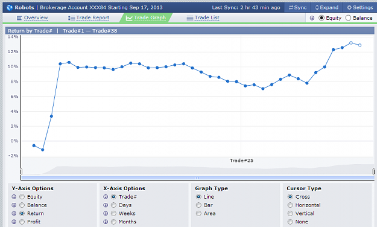This screenshot has height=227, width=377.
Task: Set Graph Type to Bar
Action: pos(198,205)
